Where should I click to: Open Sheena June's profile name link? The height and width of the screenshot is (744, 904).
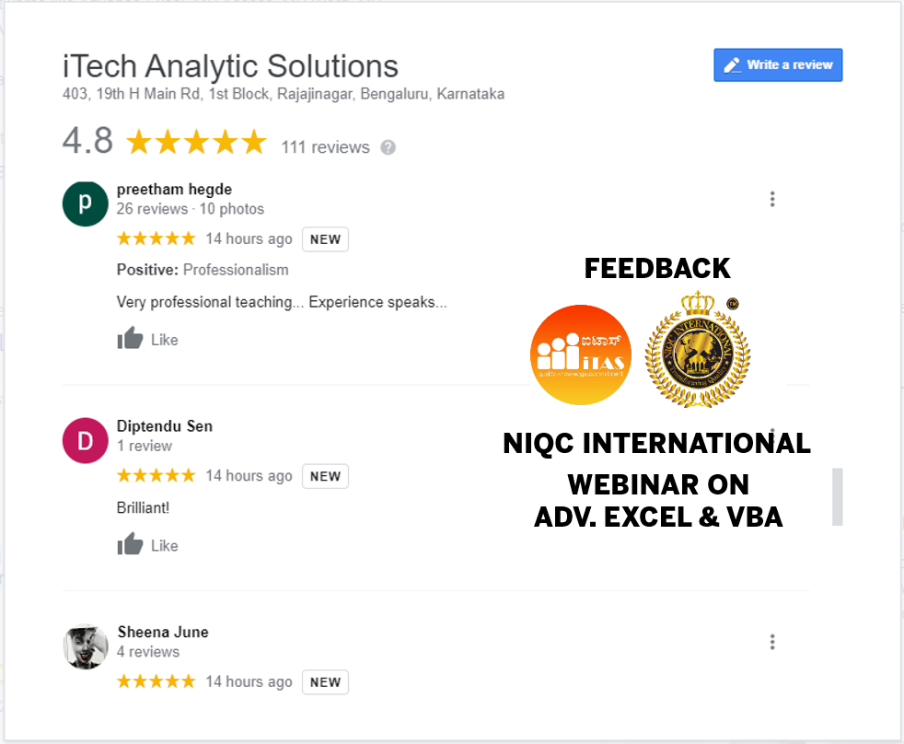click(163, 633)
